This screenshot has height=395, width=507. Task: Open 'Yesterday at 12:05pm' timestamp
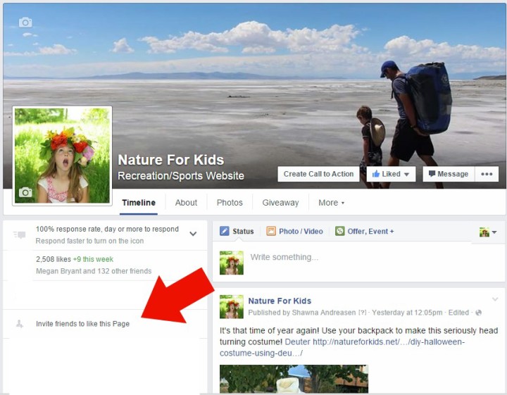[x=407, y=313]
